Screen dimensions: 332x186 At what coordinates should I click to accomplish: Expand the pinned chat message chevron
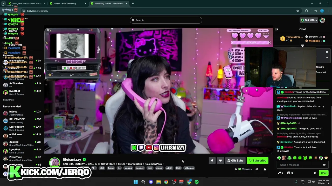(327, 57)
